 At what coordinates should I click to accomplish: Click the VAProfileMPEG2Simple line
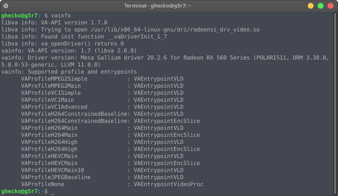click(102, 79)
